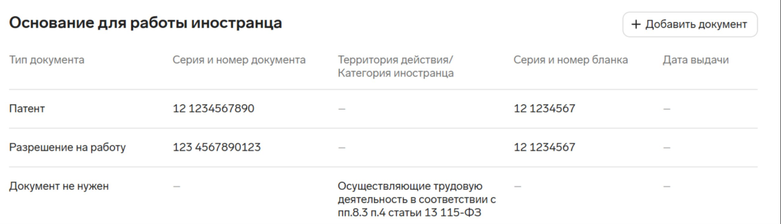Click the empty issue date in the Патент row
The image size is (781, 224).
[x=666, y=109]
